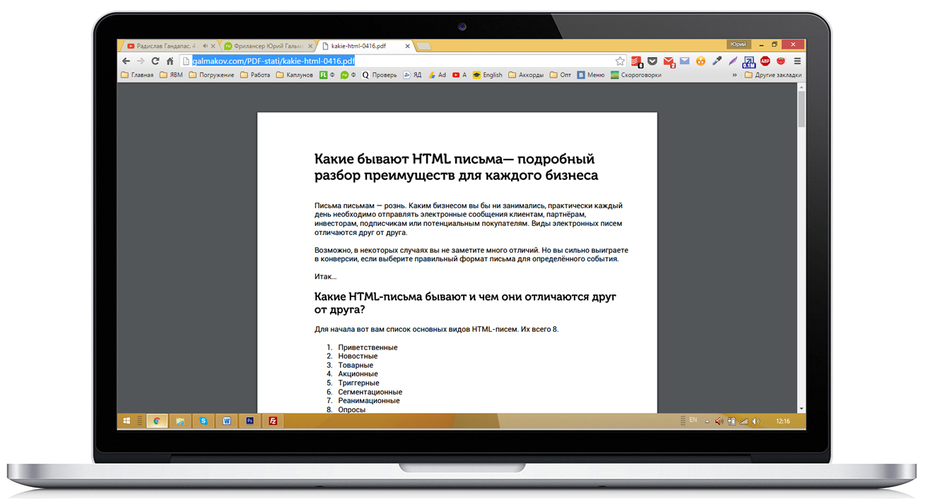This screenshot has width=926, height=499.
Task: Click the vertical scrollbar thumb
Action: tap(801, 109)
